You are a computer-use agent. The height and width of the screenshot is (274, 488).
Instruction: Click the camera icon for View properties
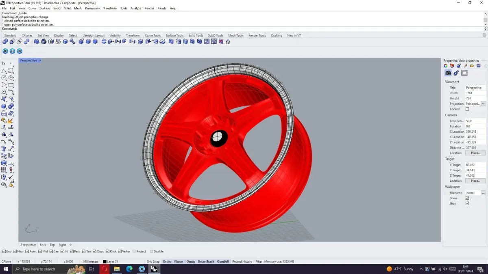(x=448, y=73)
